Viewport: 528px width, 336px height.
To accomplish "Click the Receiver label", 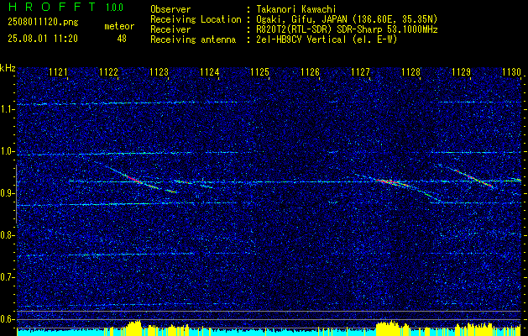I will [x=170, y=29].
